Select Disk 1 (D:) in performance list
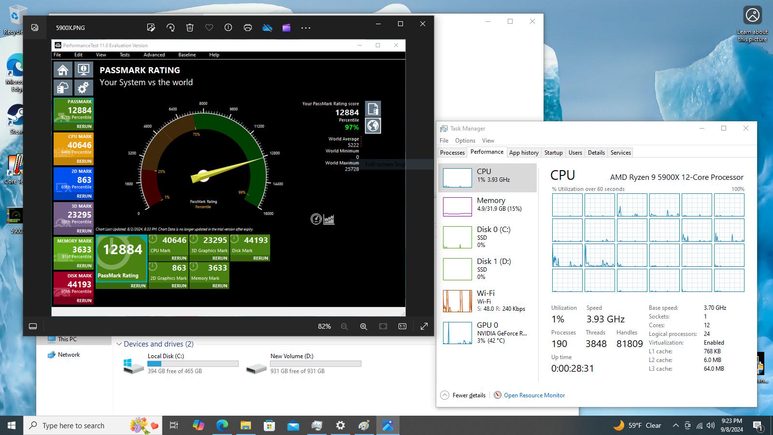 pos(487,269)
